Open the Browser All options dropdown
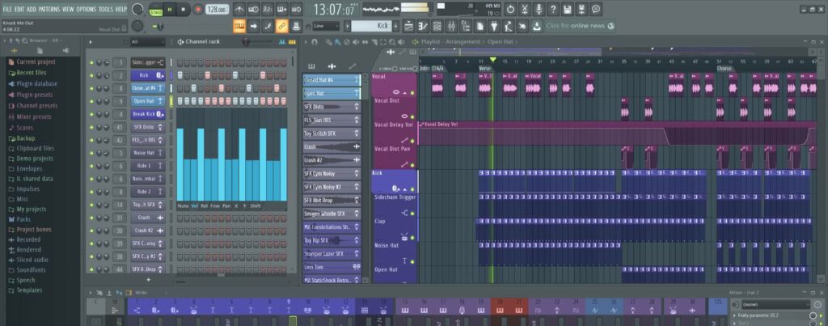 [x=44, y=40]
